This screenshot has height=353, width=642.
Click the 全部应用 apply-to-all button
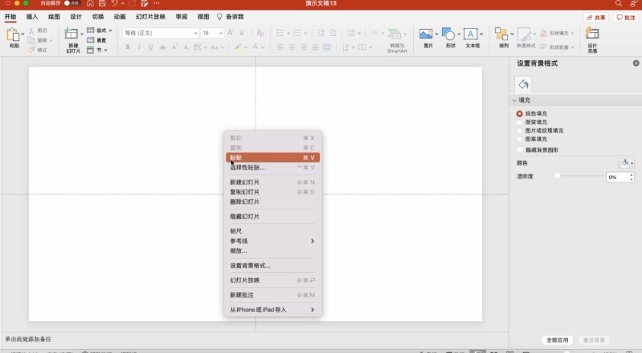pos(557,340)
